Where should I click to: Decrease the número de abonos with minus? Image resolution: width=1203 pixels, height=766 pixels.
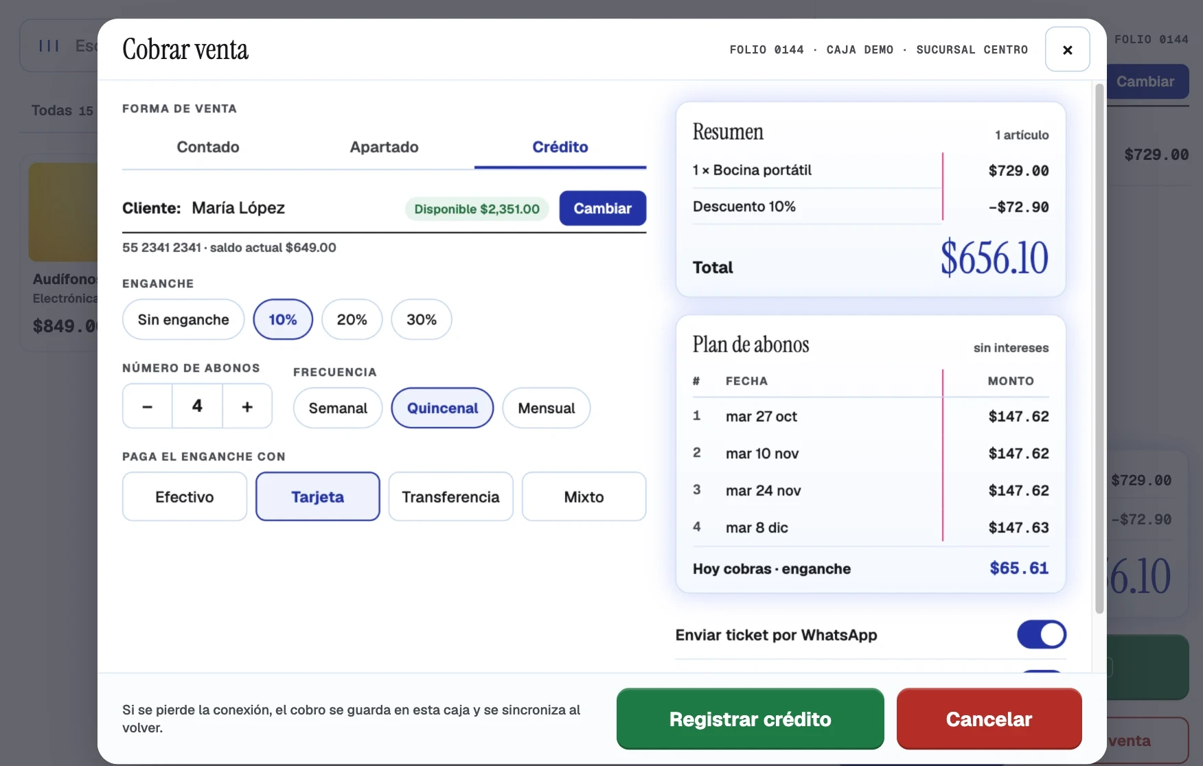coord(147,406)
